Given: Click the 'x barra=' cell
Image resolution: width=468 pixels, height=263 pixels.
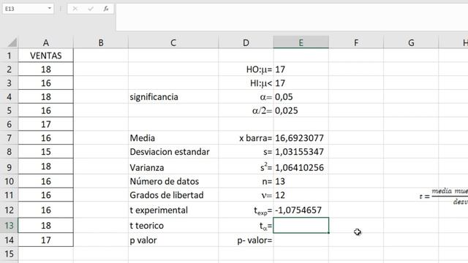Looking at the screenshot, I should 246,138.
